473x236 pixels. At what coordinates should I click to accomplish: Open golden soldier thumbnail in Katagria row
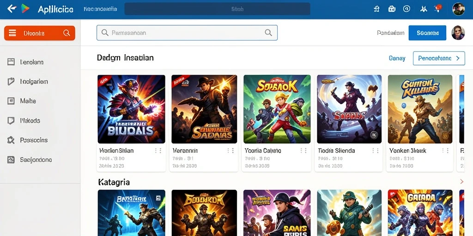[204, 213]
